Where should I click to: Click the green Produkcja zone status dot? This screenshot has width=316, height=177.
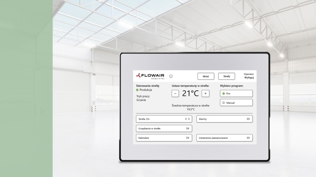(137, 90)
